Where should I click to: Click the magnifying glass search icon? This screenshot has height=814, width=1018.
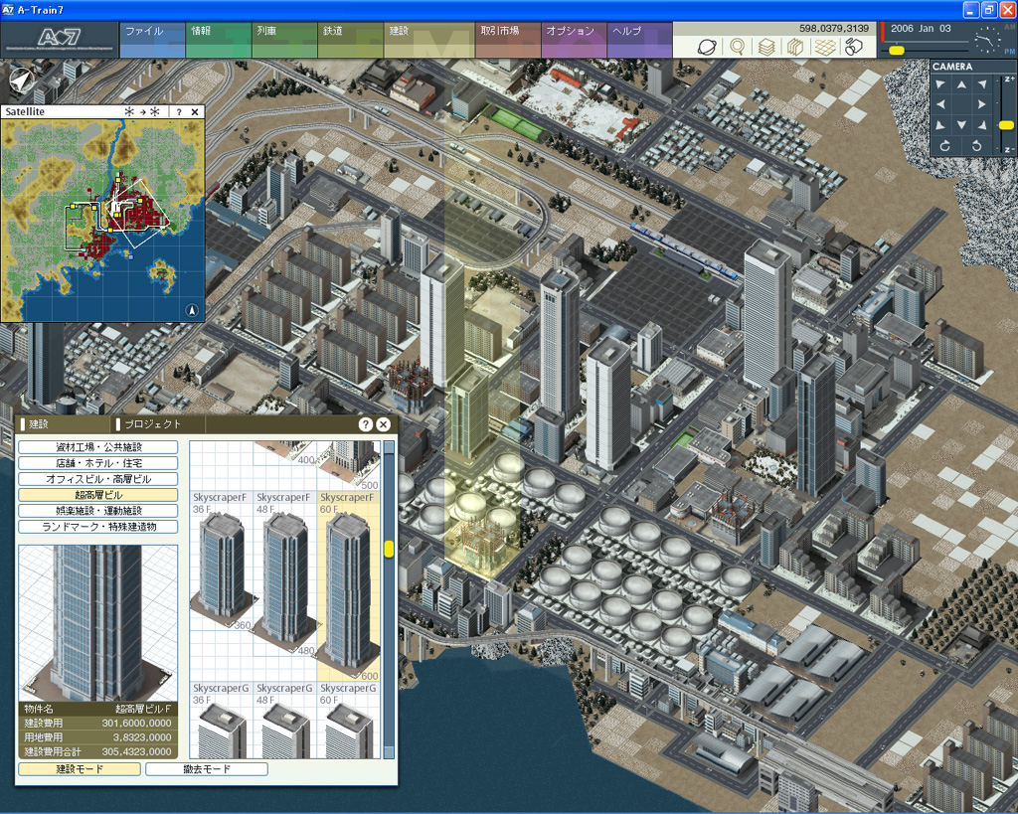click(x=737, y=47)
